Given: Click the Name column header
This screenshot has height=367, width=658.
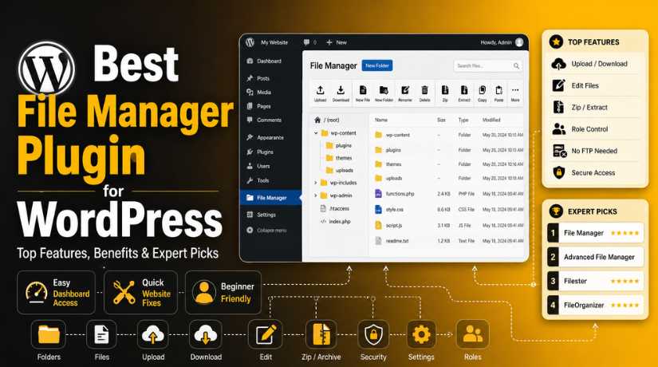Looking at the screenshot, I should tap(381, 120).
